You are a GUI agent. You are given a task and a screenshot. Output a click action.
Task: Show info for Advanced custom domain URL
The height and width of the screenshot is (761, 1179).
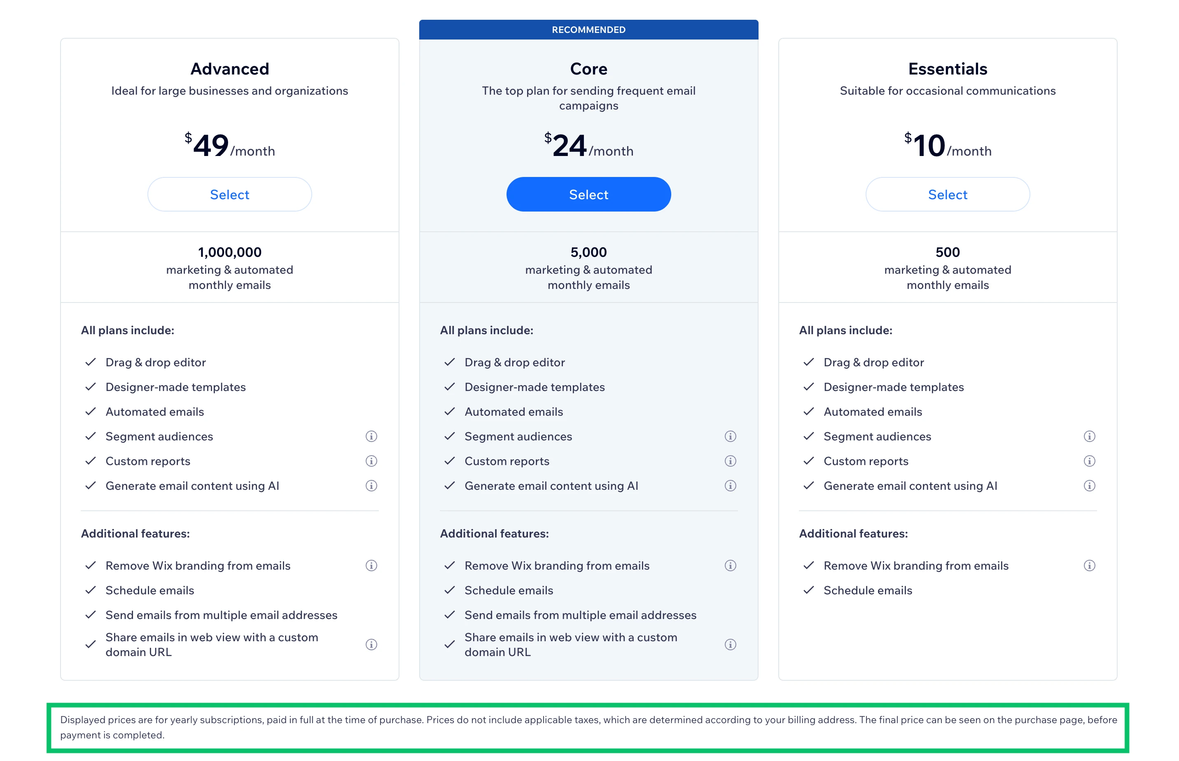click(x=371, y=645)
